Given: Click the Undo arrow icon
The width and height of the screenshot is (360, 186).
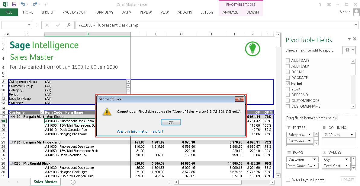Looking at the screenshot, I should (x=23, y=4).
